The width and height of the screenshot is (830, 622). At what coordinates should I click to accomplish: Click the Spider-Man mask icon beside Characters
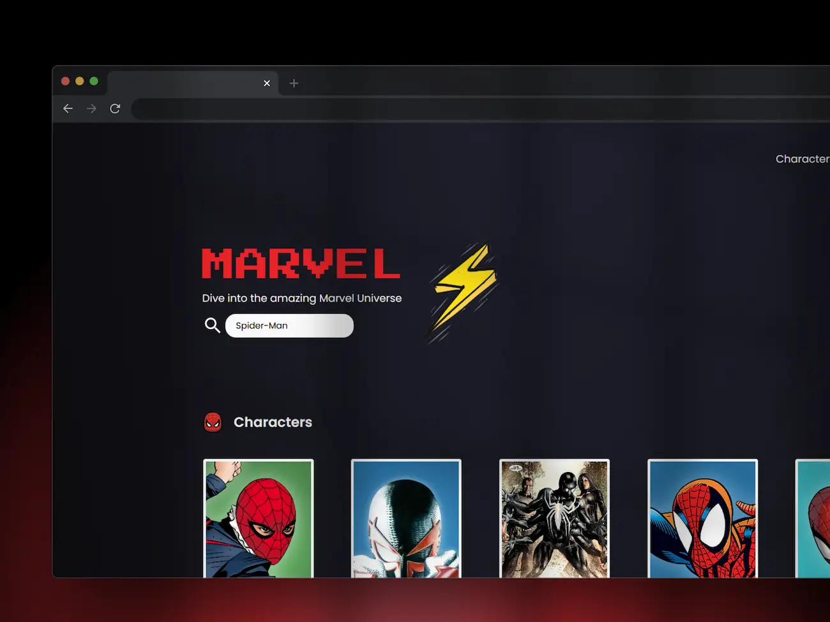pyautogui.click(x=213, y=422)
